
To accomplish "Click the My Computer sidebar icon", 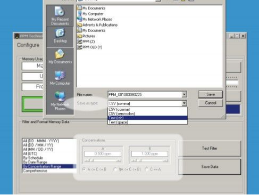I will [60, 78].
